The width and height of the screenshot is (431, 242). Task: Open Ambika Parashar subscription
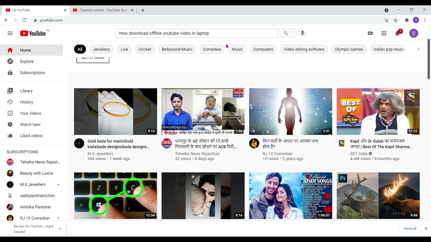pos(31,207)
